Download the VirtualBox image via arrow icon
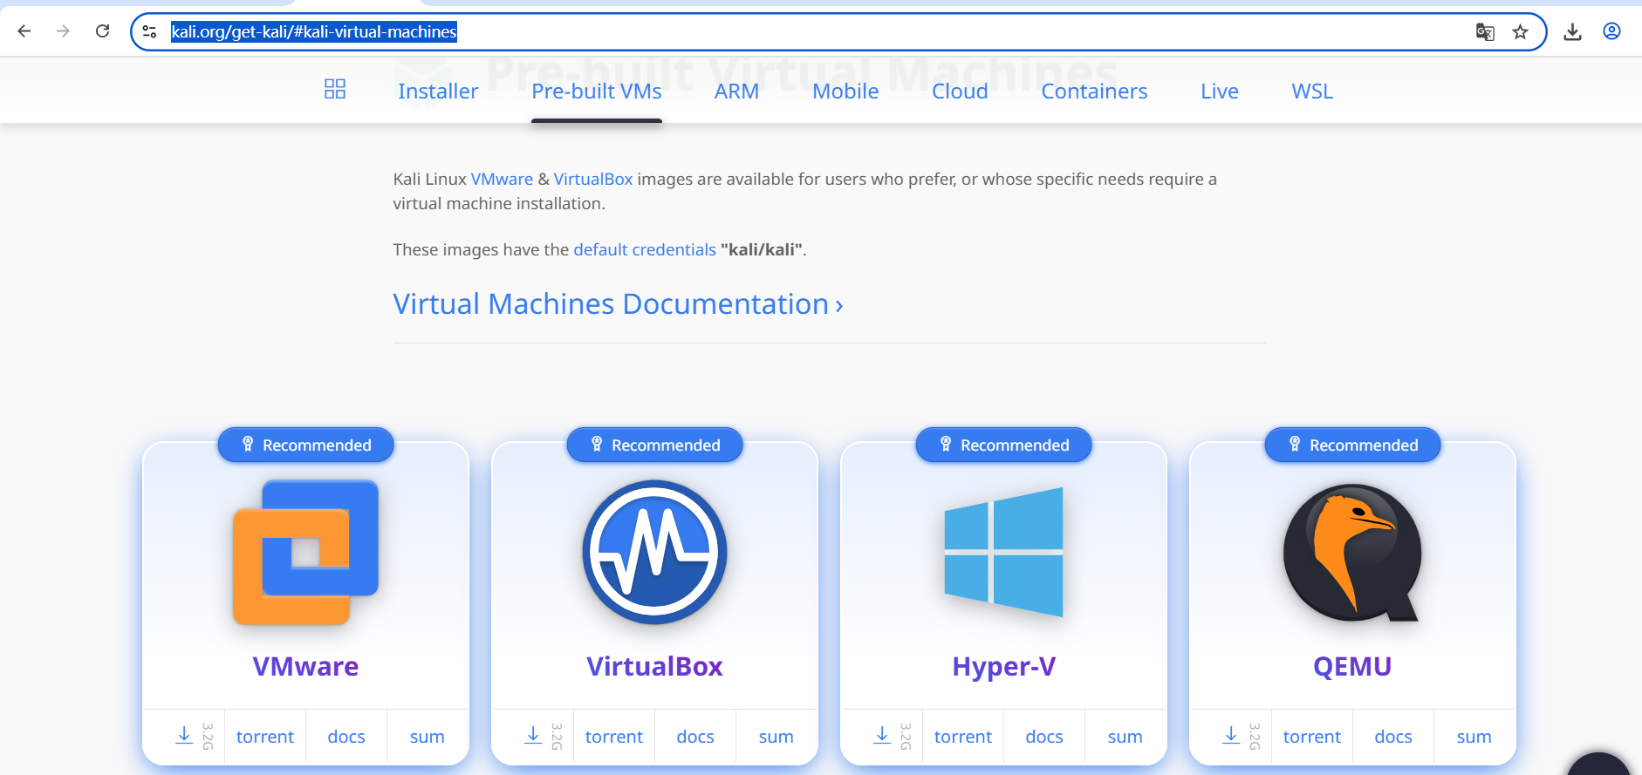1642x775 pixels. [533, 736]
